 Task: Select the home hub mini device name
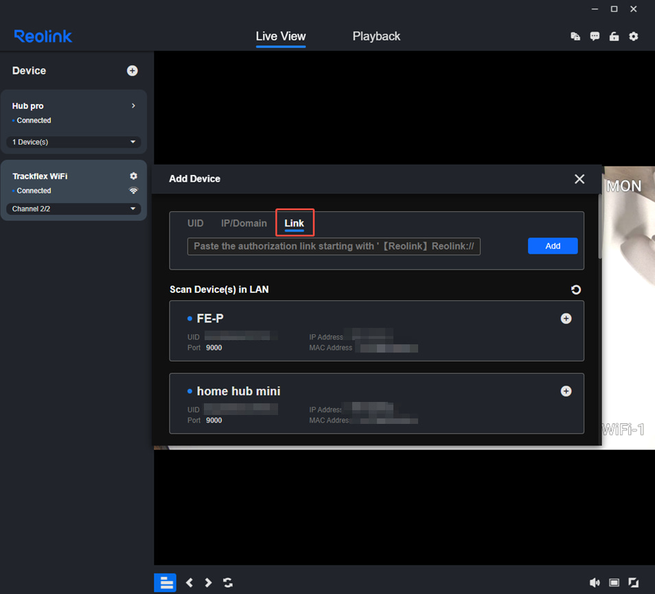click(238, 391)
